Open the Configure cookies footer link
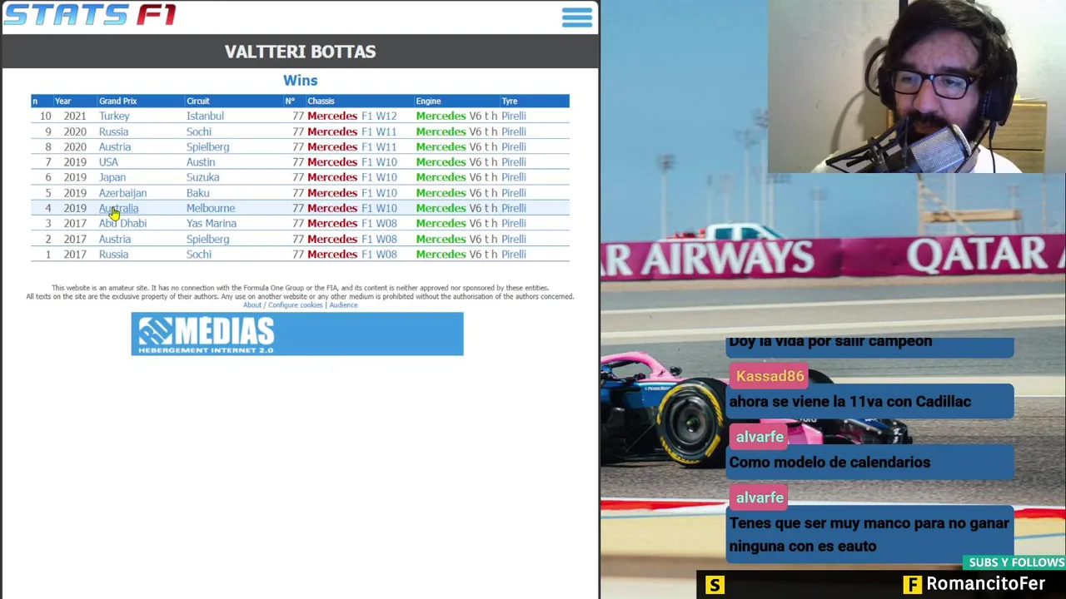Viewport: 1066px width, 599px height. point(295,305)
